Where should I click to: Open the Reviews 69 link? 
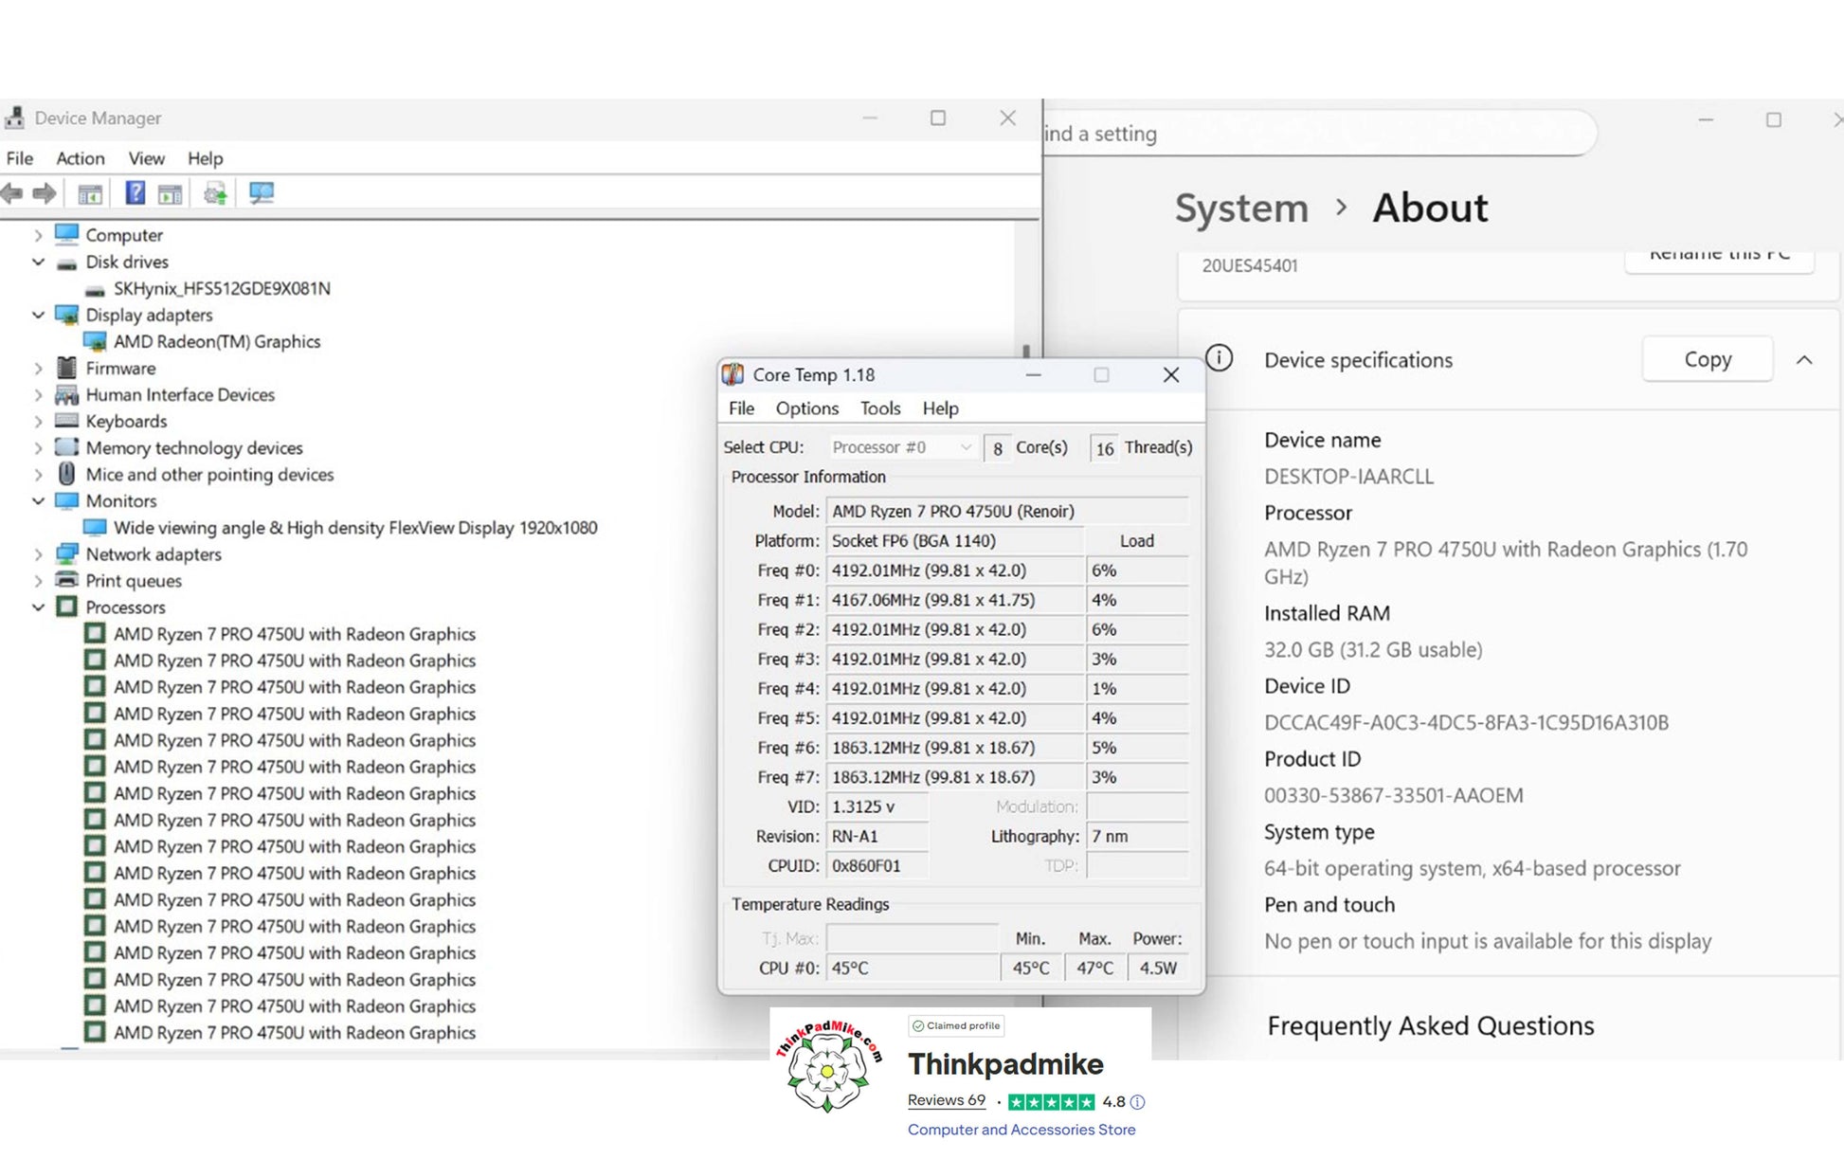click(x=946, y=1100)
